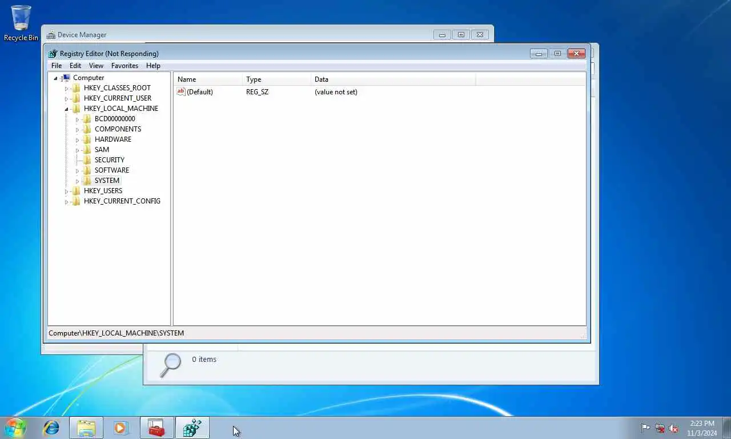
Task: Expand the SAM key
Action: (77, 150)
